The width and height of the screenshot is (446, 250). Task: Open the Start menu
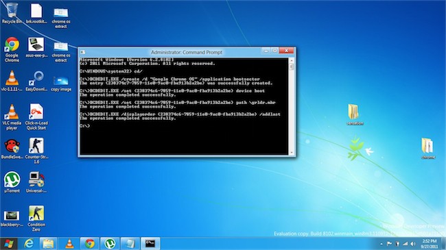coord(8,243)
